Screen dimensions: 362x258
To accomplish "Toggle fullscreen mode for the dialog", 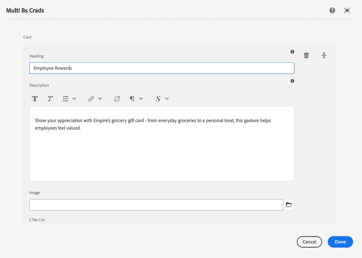I will coord(347,10).
